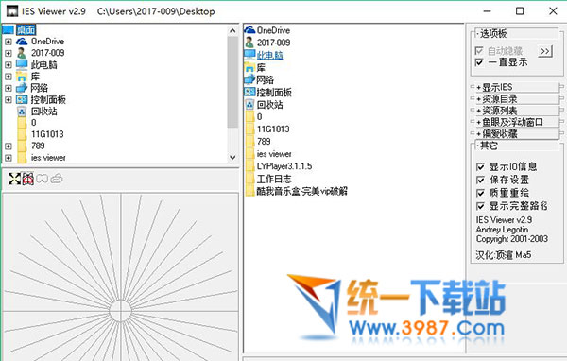Click the tree scrollbar down arrow
This screenshot has height=361, width=567.
pyautogui.click(x=232, y=158)
